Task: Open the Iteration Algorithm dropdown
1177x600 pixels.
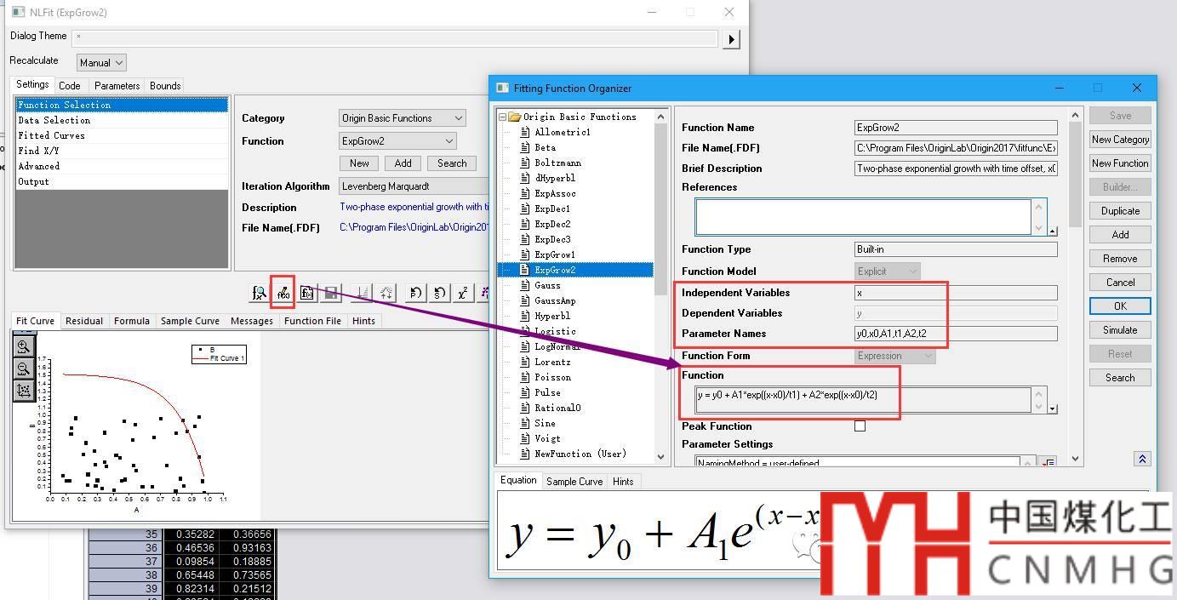Action: [414, 186]
